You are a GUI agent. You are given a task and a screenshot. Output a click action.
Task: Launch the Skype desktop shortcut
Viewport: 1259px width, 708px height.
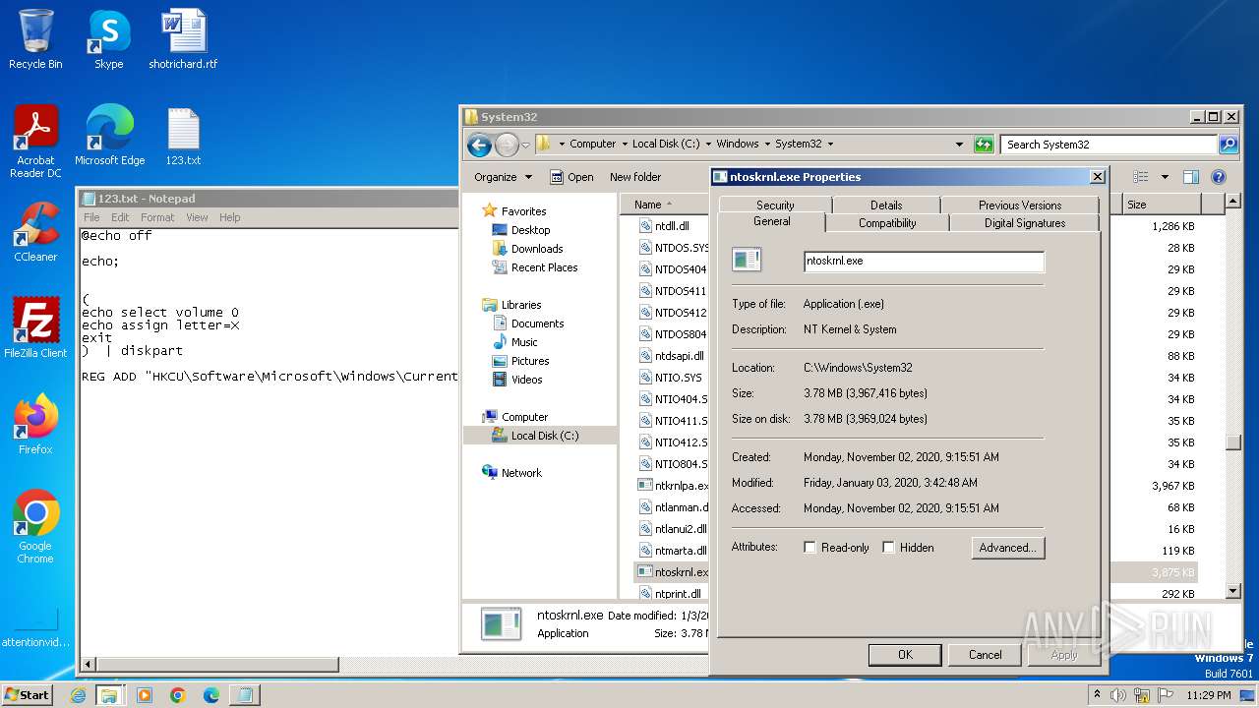click(x=108, y=39)
